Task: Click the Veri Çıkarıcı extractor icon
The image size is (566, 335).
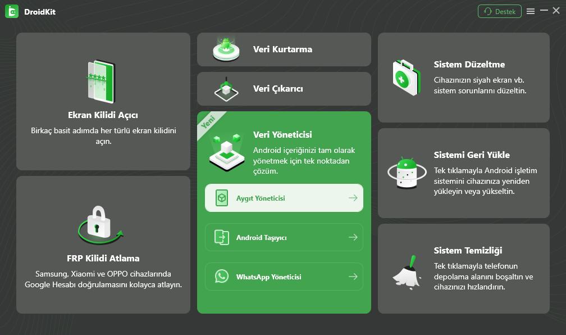Action: [226, 89]
